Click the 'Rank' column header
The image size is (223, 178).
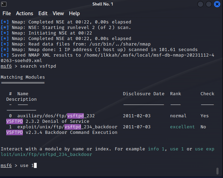point(176,94)
